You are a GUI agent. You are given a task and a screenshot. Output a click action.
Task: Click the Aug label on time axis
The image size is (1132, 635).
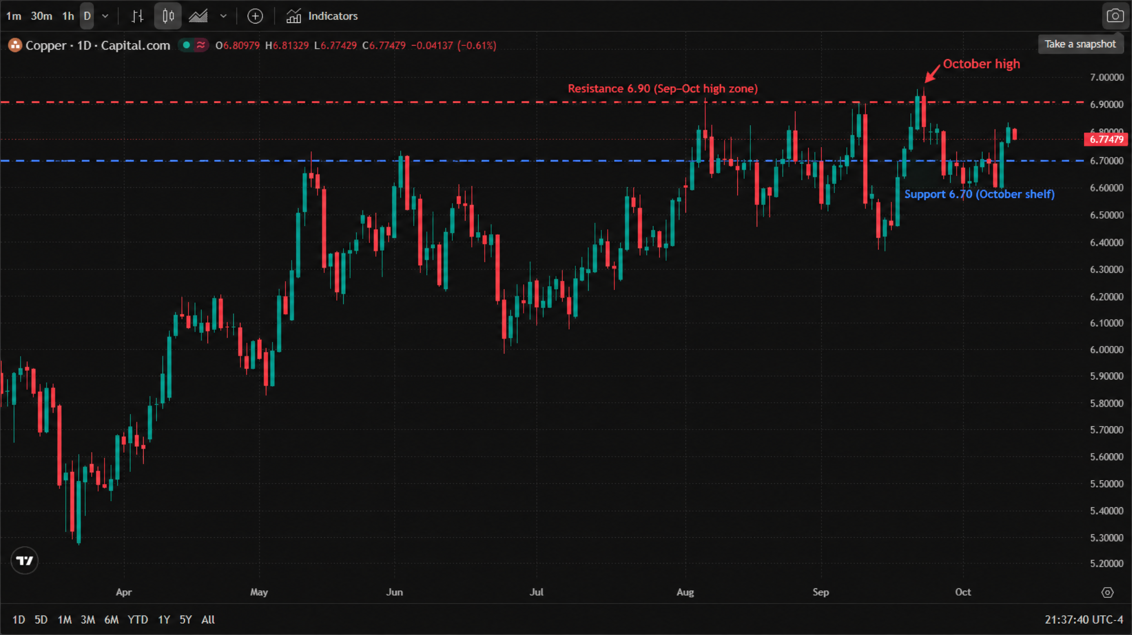pyautogui.click(x=685, y=592)
